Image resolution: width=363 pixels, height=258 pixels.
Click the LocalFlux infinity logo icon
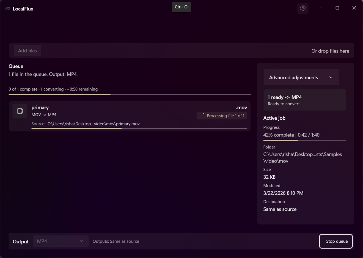pyautogui.click(x=7, y=9)
